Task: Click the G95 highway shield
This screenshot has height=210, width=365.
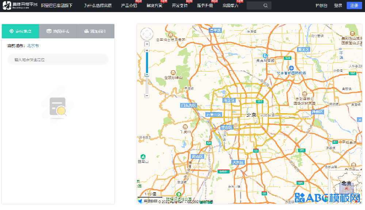Action: tap(300, 183)
